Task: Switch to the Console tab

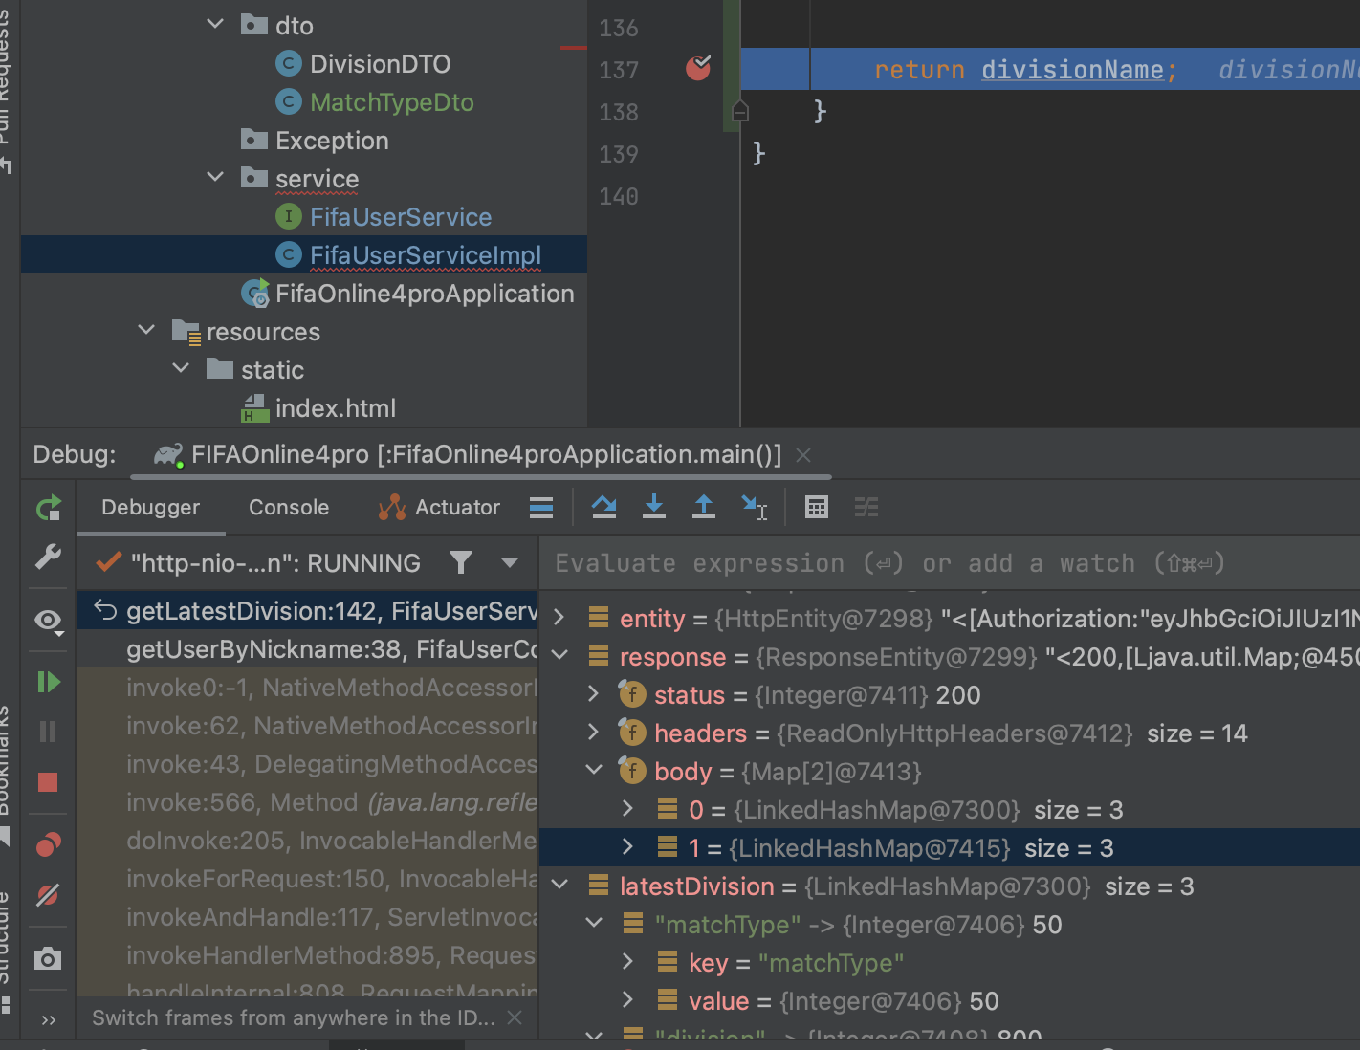Action: (x=289, y=507)
